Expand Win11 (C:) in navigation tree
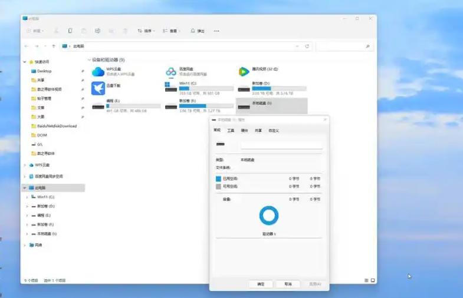Viewport: 463px width, 298px height. coord(27,197)
